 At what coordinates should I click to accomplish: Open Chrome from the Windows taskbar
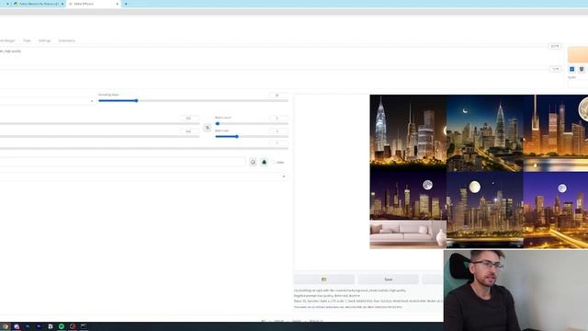point(6,326)
